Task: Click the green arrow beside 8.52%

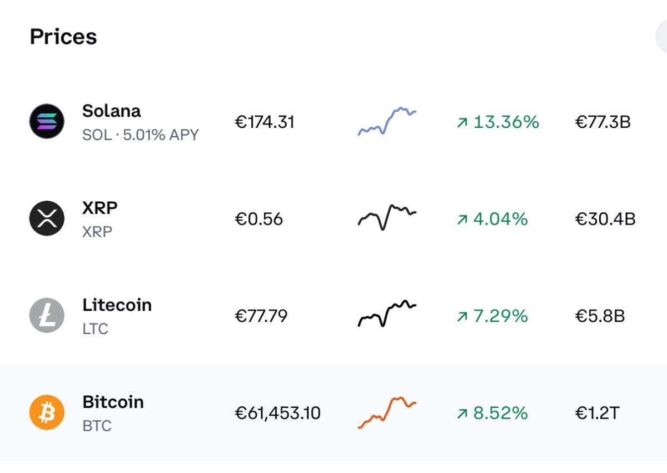Action: [x=462, y=414]
